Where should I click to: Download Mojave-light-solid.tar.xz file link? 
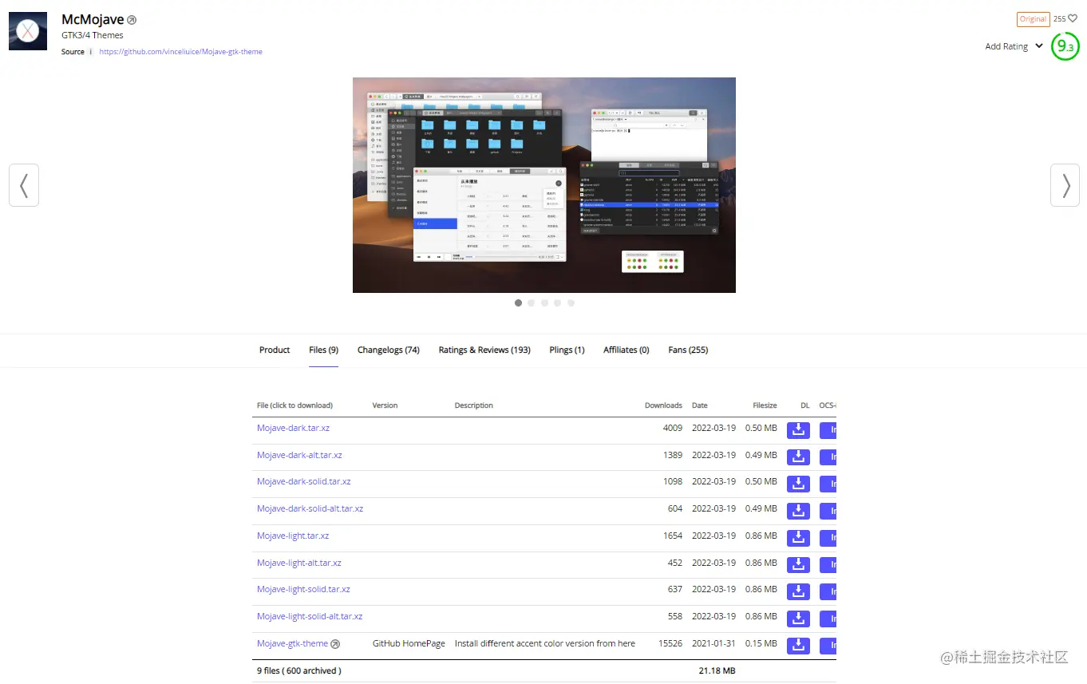(x=303, y=590)
